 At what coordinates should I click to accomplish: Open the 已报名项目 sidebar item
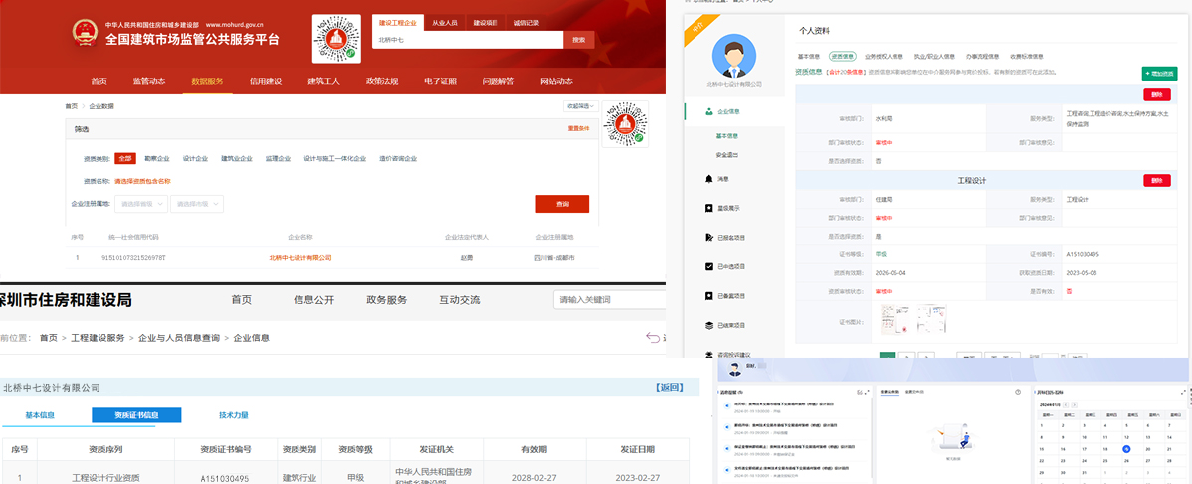(731, 237)
